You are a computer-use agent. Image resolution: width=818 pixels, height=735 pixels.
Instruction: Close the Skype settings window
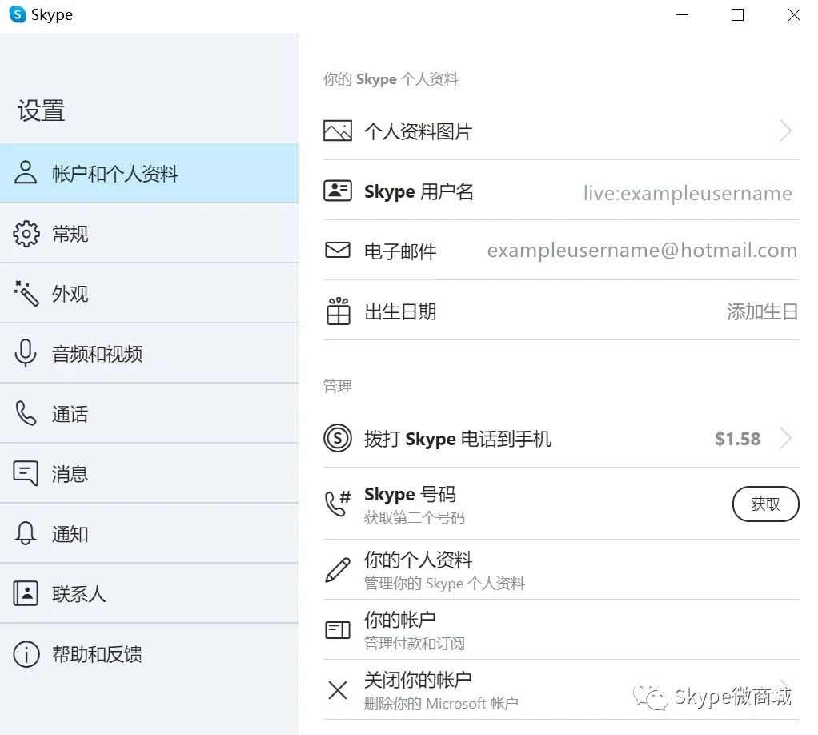pyautogui.click(x=794, y=14)
